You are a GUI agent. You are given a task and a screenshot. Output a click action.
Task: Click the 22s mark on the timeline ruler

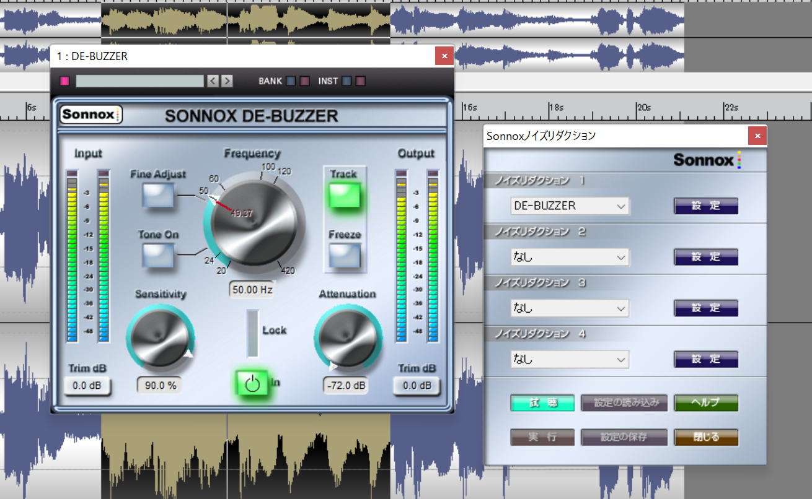[733, 107]
